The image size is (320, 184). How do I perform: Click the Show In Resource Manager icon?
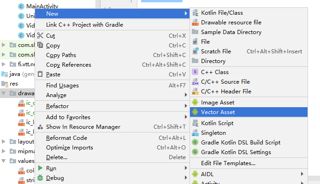point(41,127)
